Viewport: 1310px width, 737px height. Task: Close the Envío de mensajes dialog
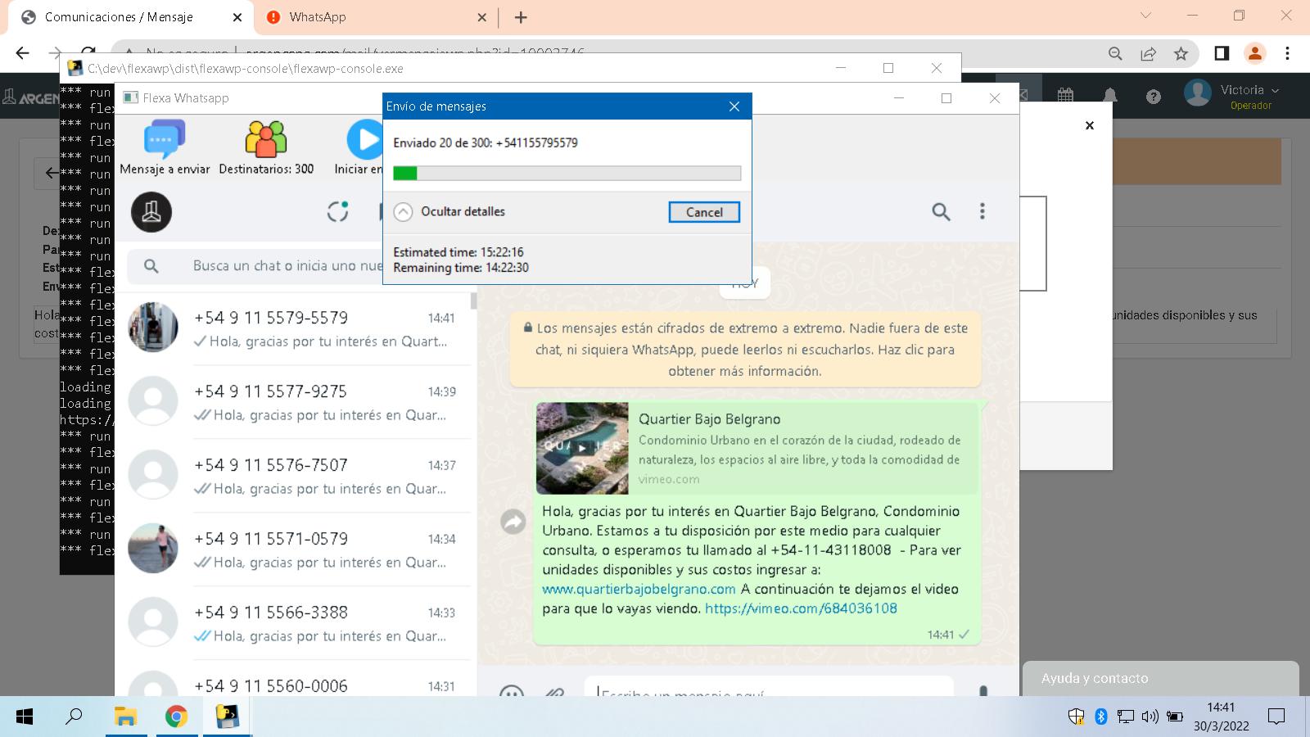[x=734, y=106]
